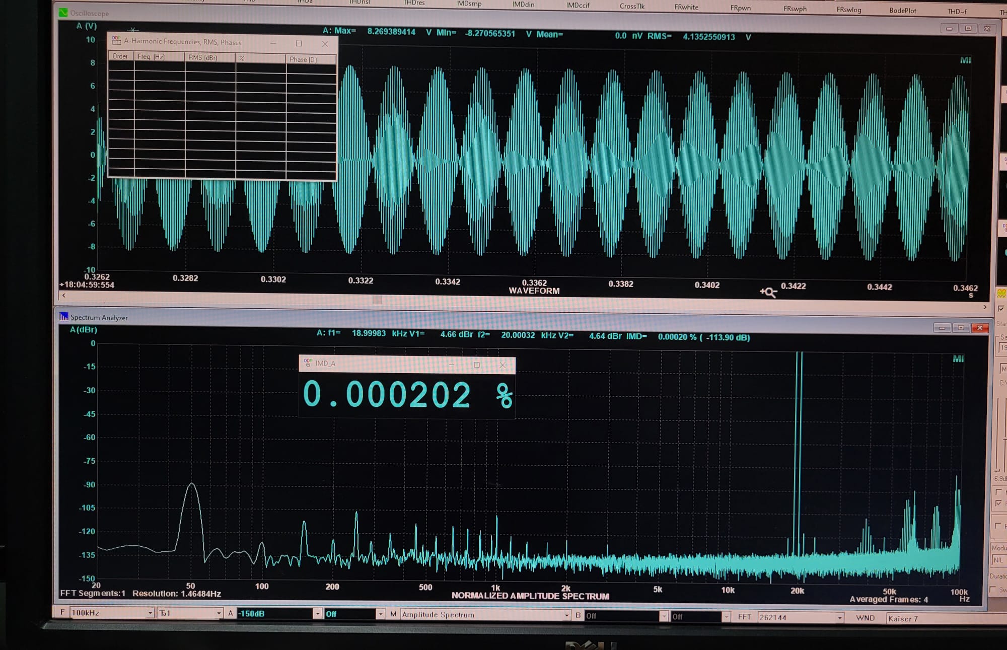Click the output level slider at right
This screenshot has width=1007, height=650.
[x=998, y=433]
